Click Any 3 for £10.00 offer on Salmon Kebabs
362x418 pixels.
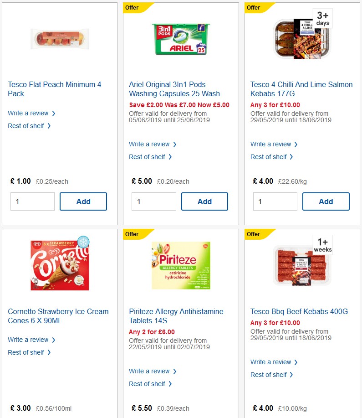tap(276, 105)
